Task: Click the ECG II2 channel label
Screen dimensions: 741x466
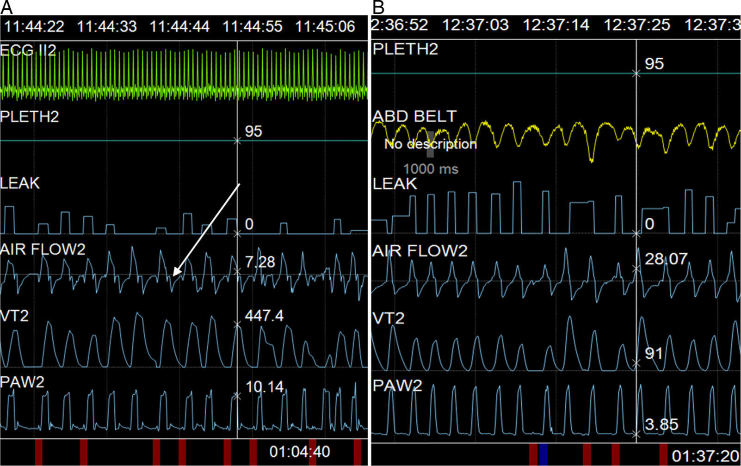Action: point(28,49)
